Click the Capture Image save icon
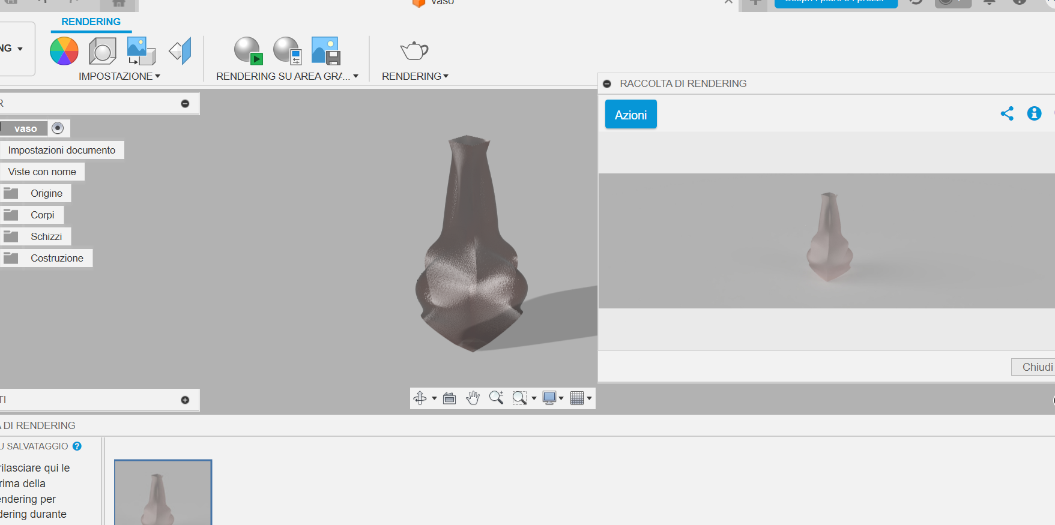The width and height of the screenshot is (1055, 525). [x=326, y=51]
